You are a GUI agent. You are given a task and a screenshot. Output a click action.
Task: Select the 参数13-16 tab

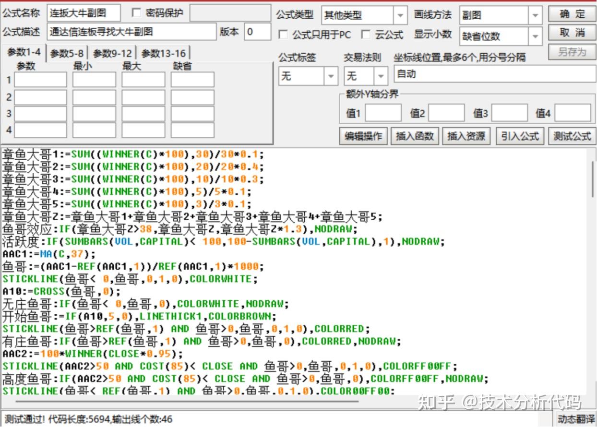click(x=163, y=54)
